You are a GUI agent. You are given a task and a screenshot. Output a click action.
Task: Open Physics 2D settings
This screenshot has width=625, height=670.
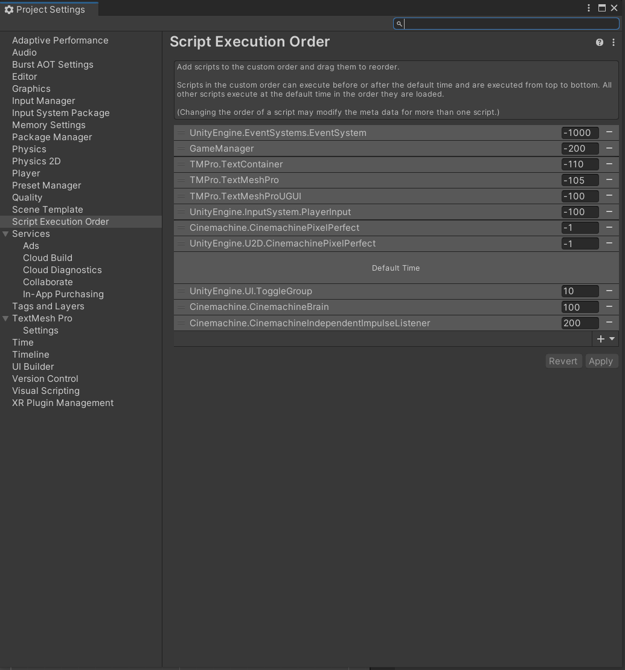pyautogui.click(x=36, y=161)
